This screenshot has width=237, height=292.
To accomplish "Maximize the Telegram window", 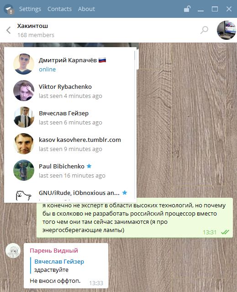I will pyautogui.click(x=215, y=9).
